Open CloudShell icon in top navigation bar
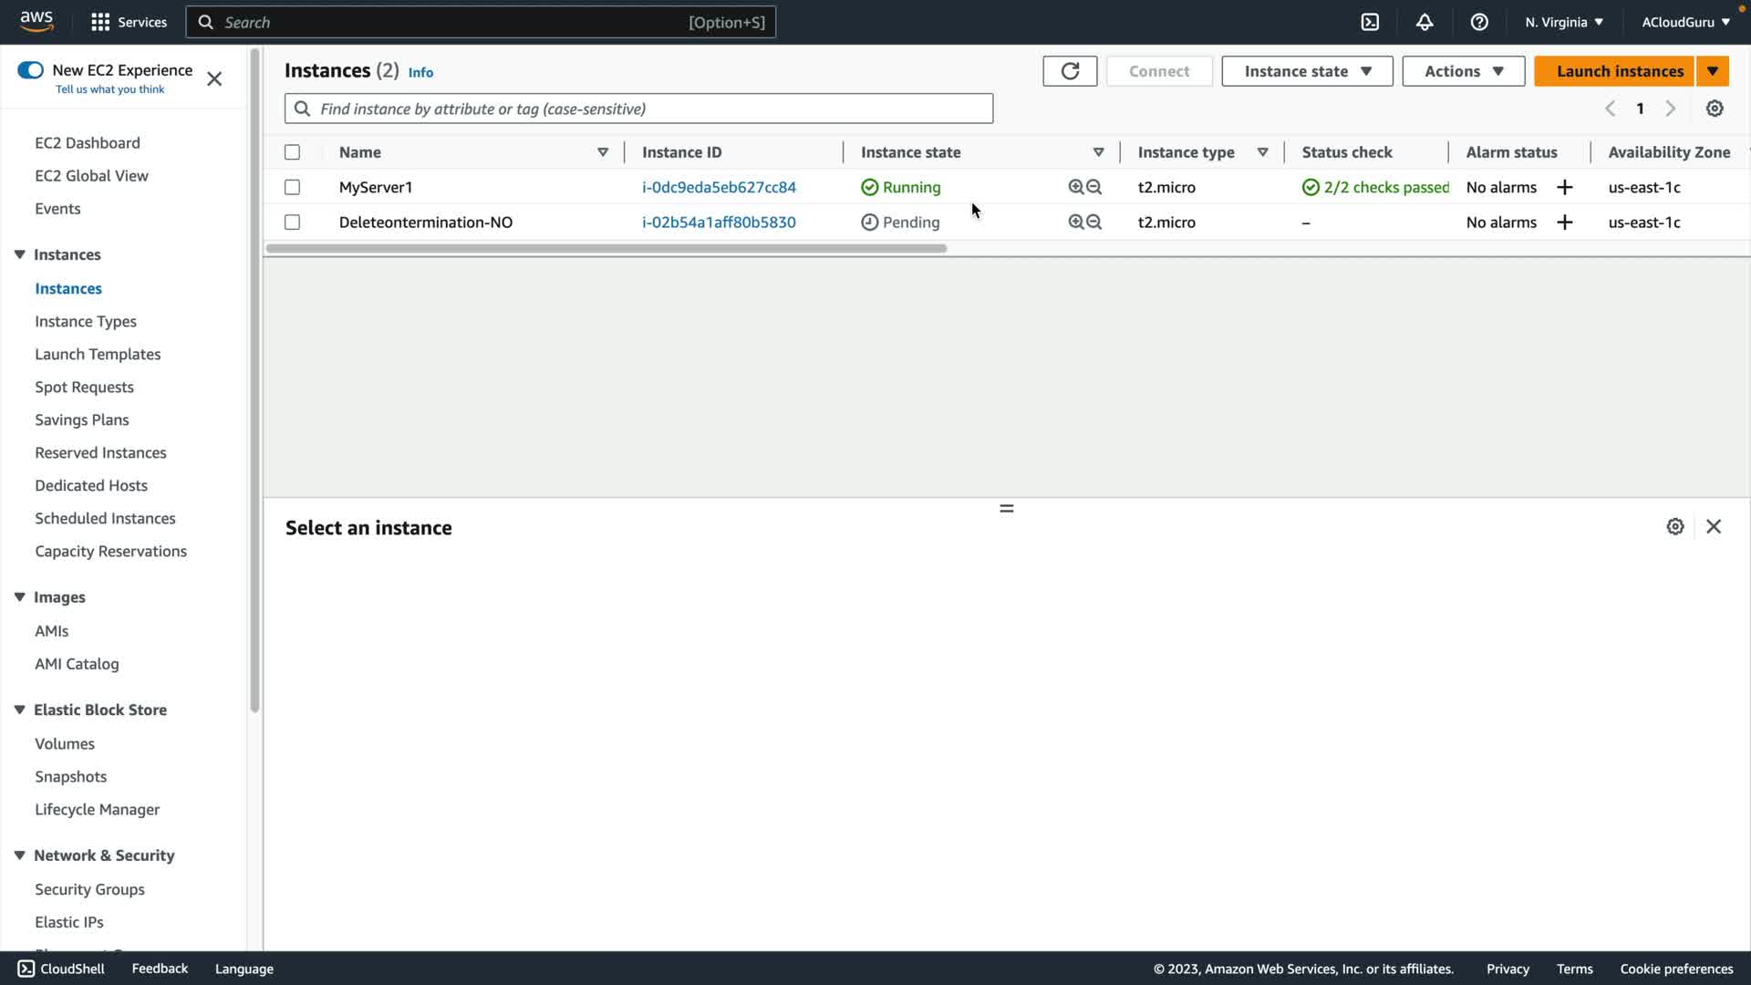Viewport: 1751px width, 985px height. 1370,22
